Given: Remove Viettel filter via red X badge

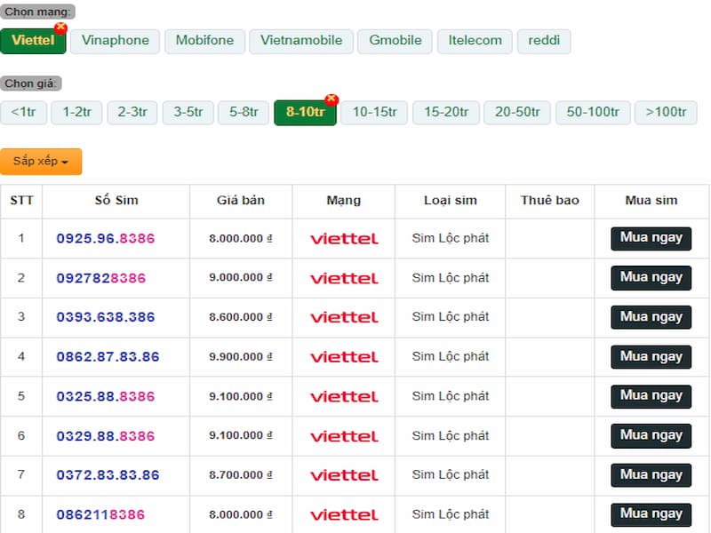Looking at the screenshot, I should point(60,28).
